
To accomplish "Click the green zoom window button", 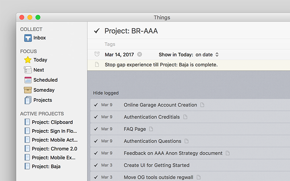I will (x=38, y=17).
